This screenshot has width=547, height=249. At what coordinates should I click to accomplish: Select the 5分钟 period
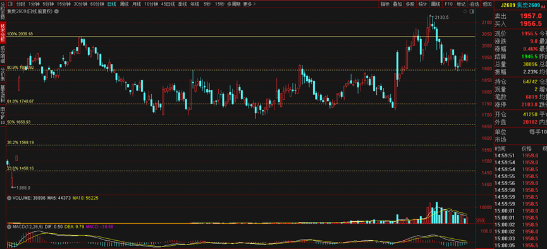coord(48,4)
